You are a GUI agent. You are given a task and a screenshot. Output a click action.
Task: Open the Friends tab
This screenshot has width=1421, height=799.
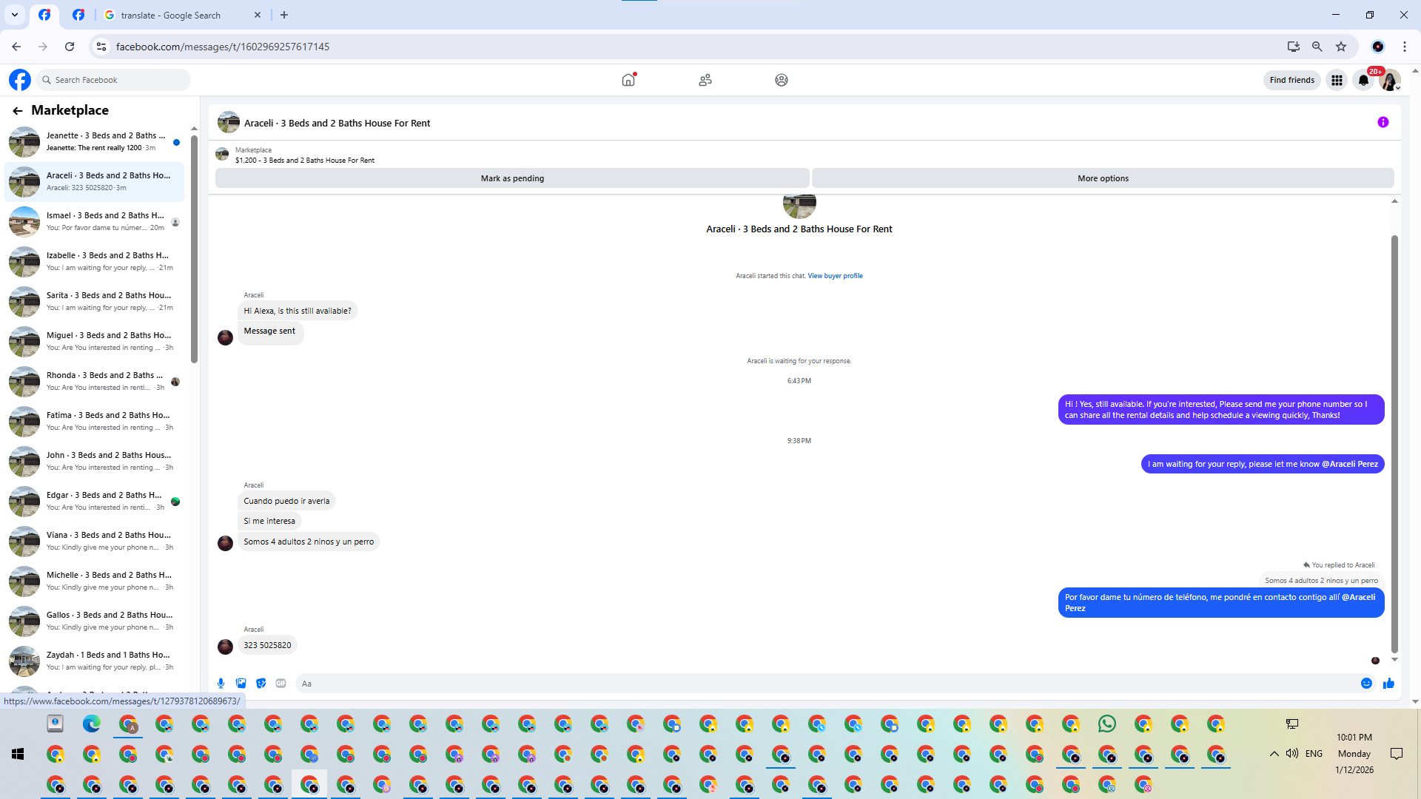[705, 80]
